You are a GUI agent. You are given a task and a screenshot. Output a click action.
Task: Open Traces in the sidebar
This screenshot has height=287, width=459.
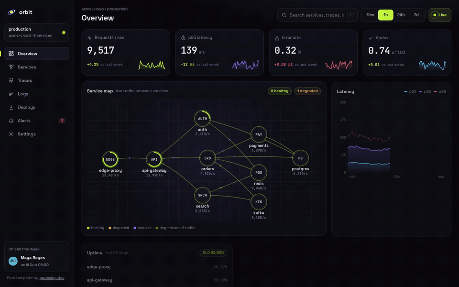click(x=37, y=80)
